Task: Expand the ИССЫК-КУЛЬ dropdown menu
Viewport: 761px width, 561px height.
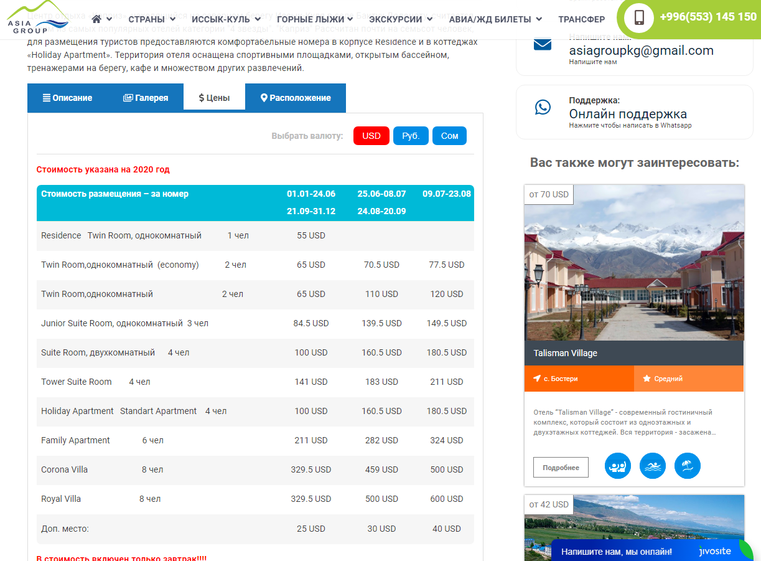Action: click(x=226, y=19)
